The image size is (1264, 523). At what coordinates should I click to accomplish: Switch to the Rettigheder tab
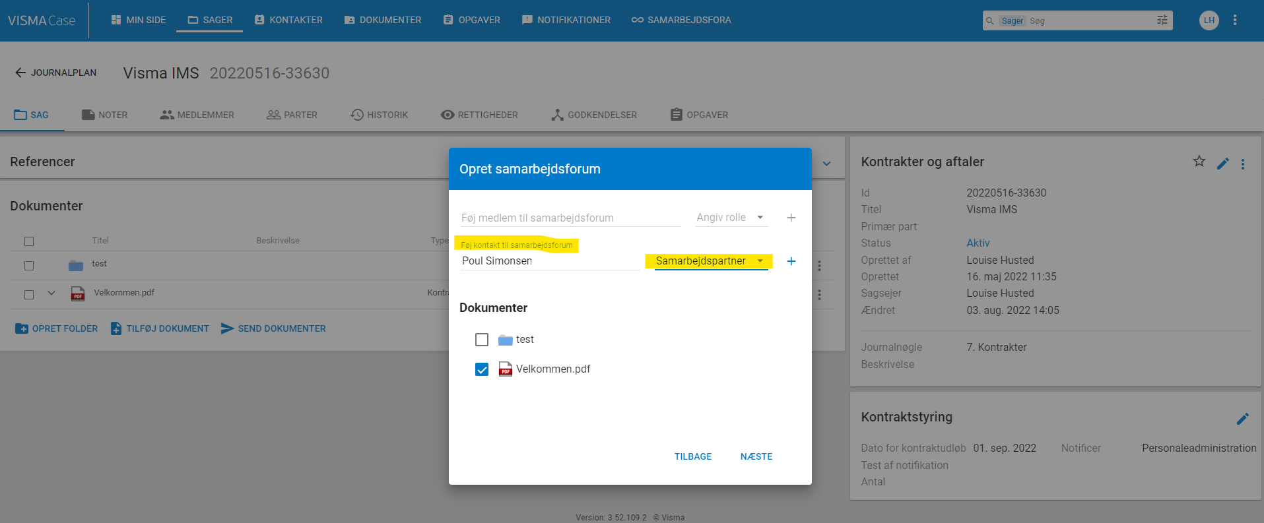[479, 115]
